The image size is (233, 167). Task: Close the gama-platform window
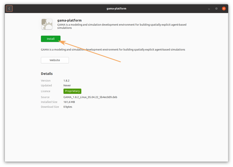click(x=224, y=8)
